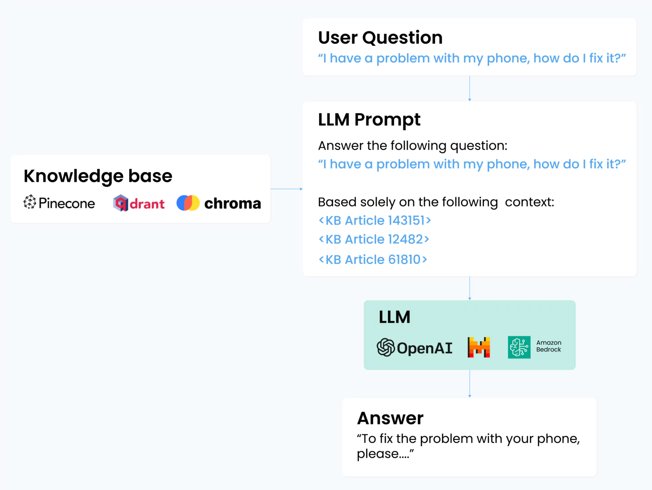Click the Pinecone logo icon
The width and height of the screenshot is (652, 490).
pyautogui.click(x=30, y=202)
